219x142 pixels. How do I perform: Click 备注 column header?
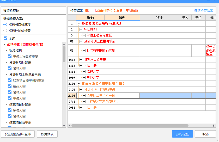coord(211,17)
